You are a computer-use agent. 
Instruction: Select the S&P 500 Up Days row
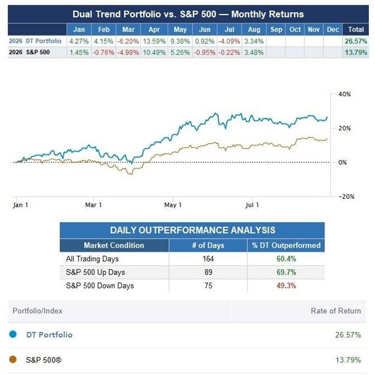[x=192, y=272]
